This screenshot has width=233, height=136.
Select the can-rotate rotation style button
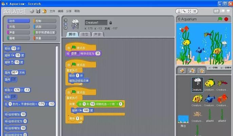(65, 20)
